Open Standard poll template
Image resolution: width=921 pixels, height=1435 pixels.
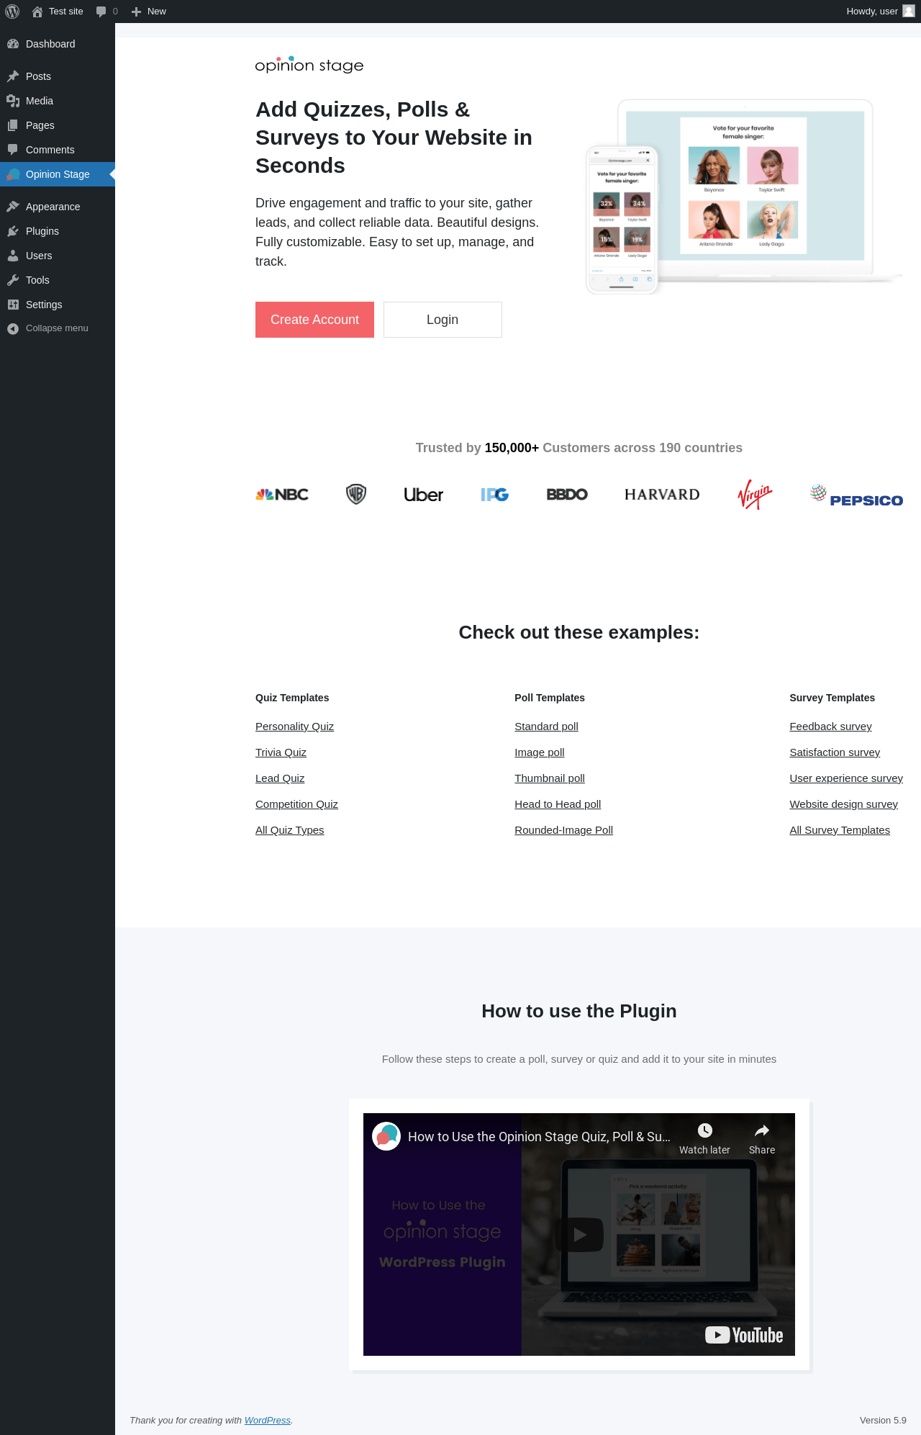click(546, 727)
